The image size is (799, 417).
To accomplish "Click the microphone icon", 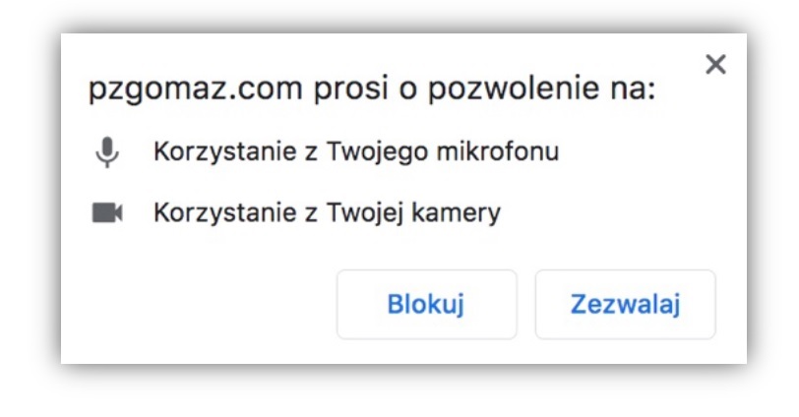I will tap(107, 152).
